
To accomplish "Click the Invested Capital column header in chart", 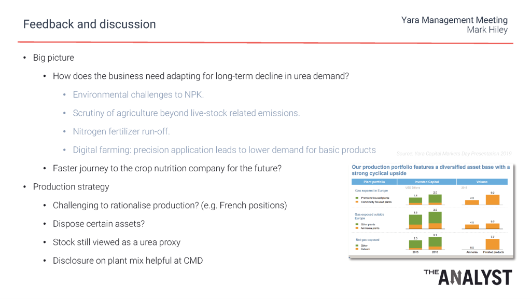I will (x=426, y=182).
